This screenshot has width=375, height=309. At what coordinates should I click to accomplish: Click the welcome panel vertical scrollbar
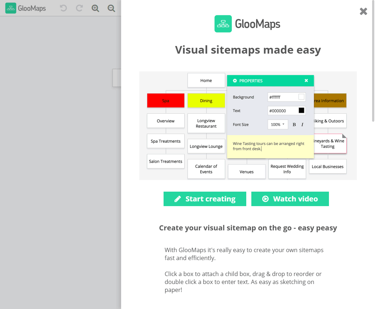click(x=373, y=61)
